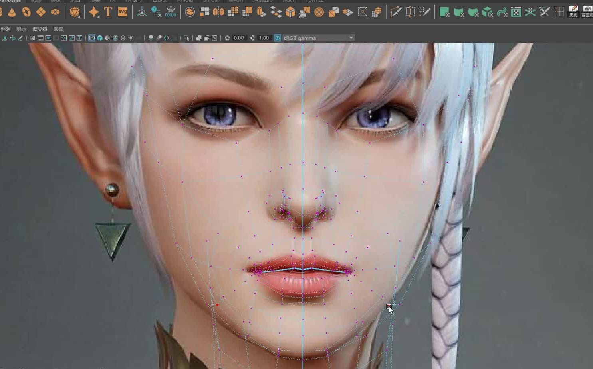Image resolution: width=593 pixels, height=369 pixels.
Task: Apply Contour Stretch UV mapping icon
Action: [502, 12]
